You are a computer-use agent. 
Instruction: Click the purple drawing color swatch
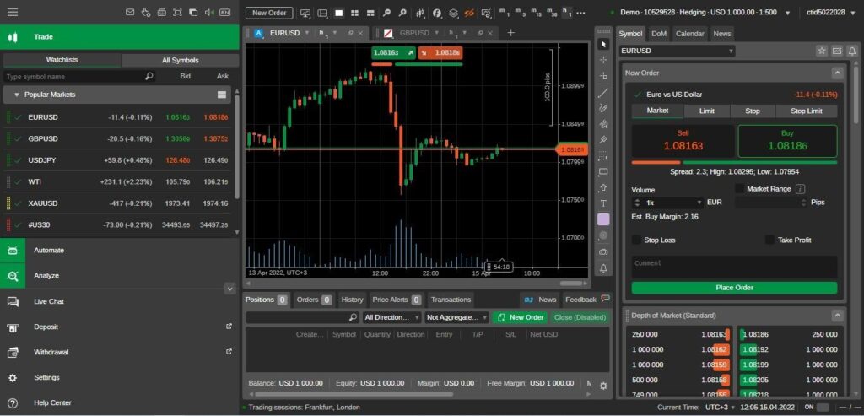603,219
